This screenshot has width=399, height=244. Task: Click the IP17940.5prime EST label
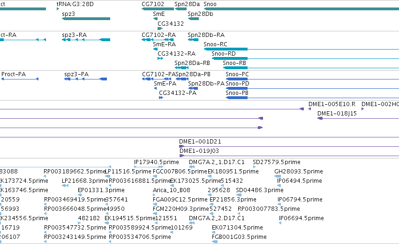(157, 162)
